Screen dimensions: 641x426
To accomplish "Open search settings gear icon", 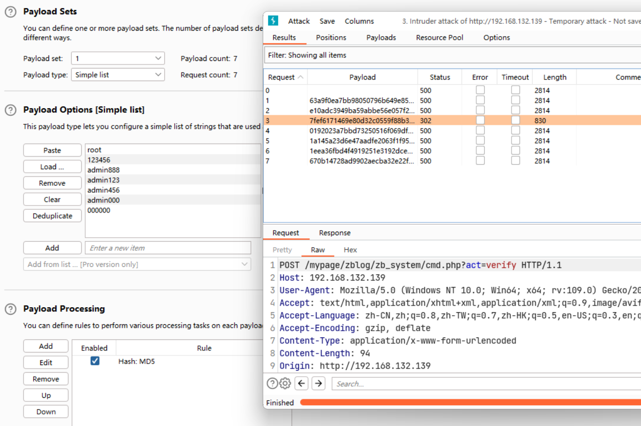I will point(285,384).
